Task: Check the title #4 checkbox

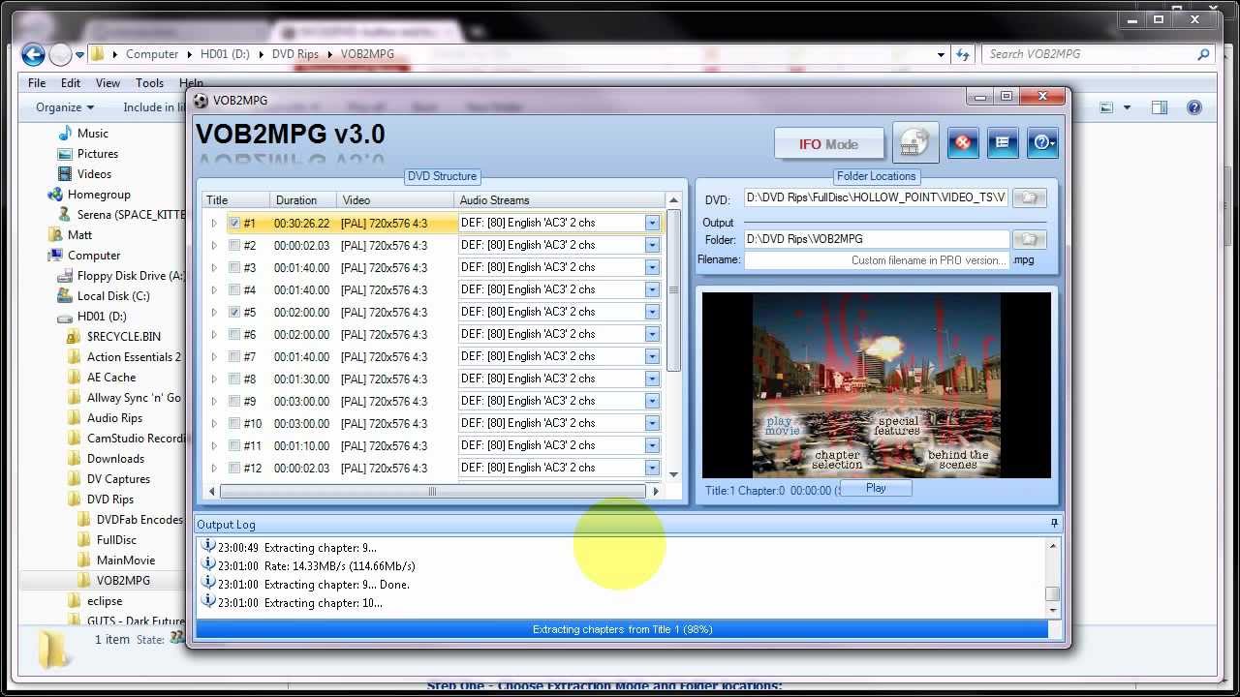Action: pyautogui.click(x=234, y=289)
